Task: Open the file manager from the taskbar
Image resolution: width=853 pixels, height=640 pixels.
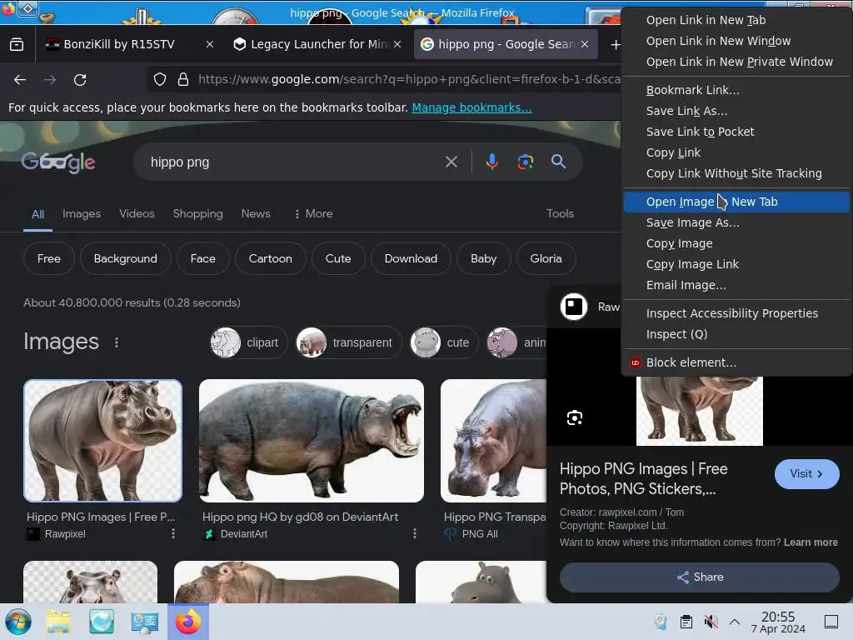Action: pyautogui.click(x=58, y=622)
